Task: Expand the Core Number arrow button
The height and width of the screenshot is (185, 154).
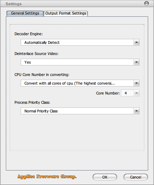Action: pos(136,93)
